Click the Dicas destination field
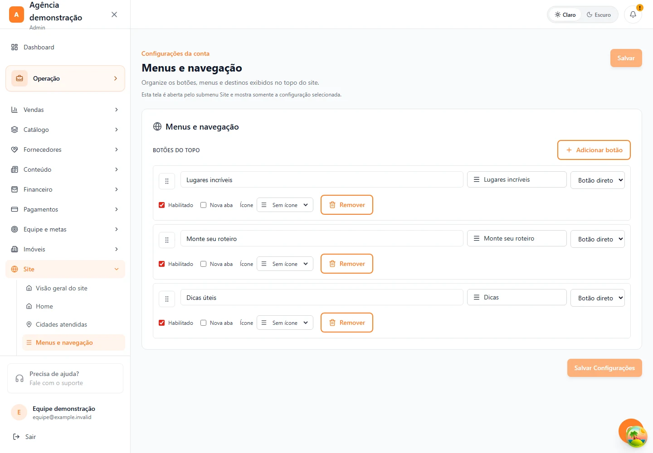This screenshot has width=653, height=453. tap(517, 297)
